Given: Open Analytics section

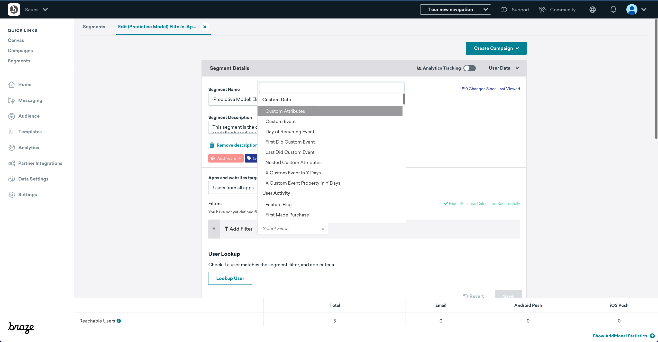Looking at the screenshot, I should (x=28, y=147).
